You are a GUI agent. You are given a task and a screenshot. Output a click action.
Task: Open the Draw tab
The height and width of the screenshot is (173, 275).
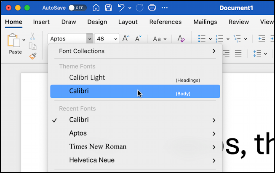pyautogui.click(x=69, y=22)
